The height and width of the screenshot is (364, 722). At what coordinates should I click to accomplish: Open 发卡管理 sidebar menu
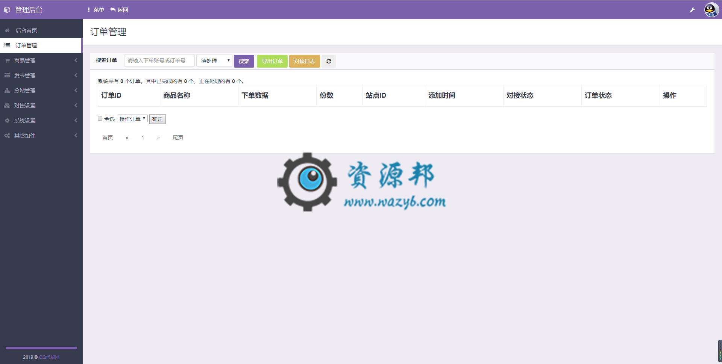point(41,76)
